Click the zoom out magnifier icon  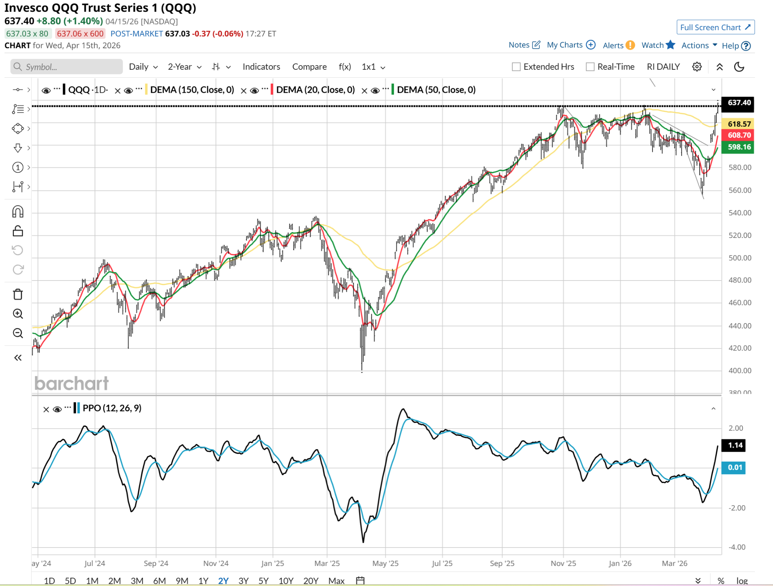pyautogui.click(x=18, y=333)
